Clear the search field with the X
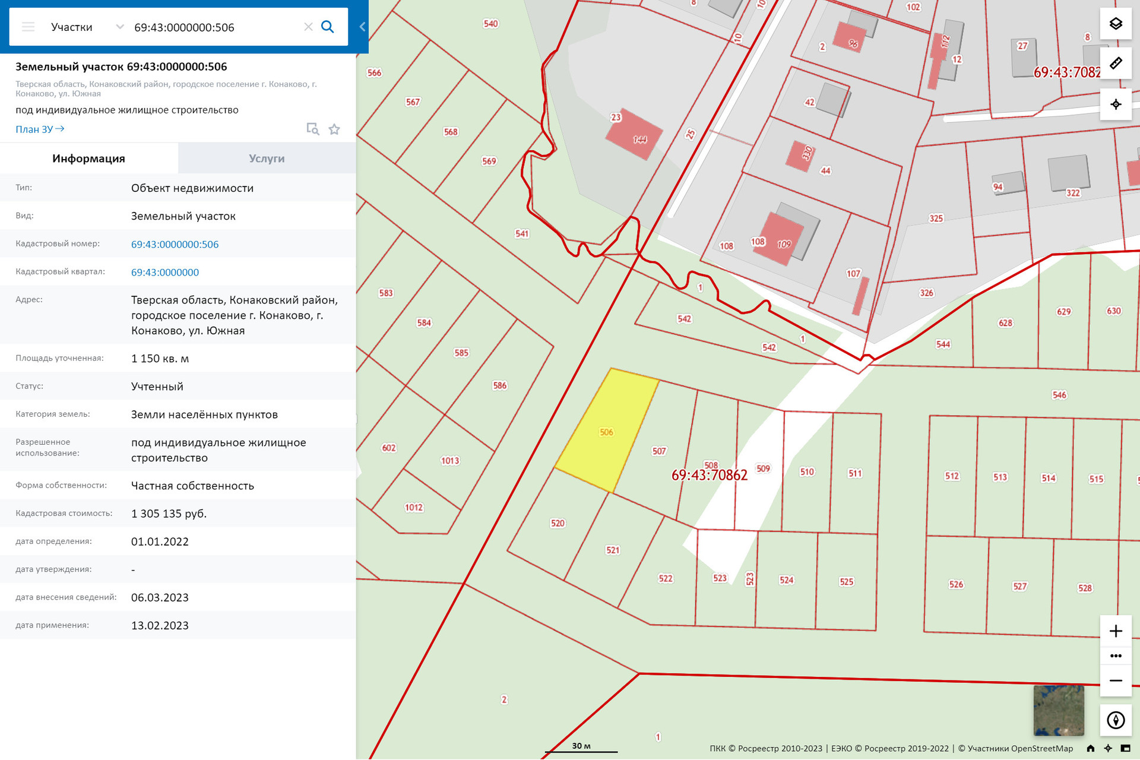Viewport: 1140px width, 760px height. pyautogui.click(x=308, y=27)
